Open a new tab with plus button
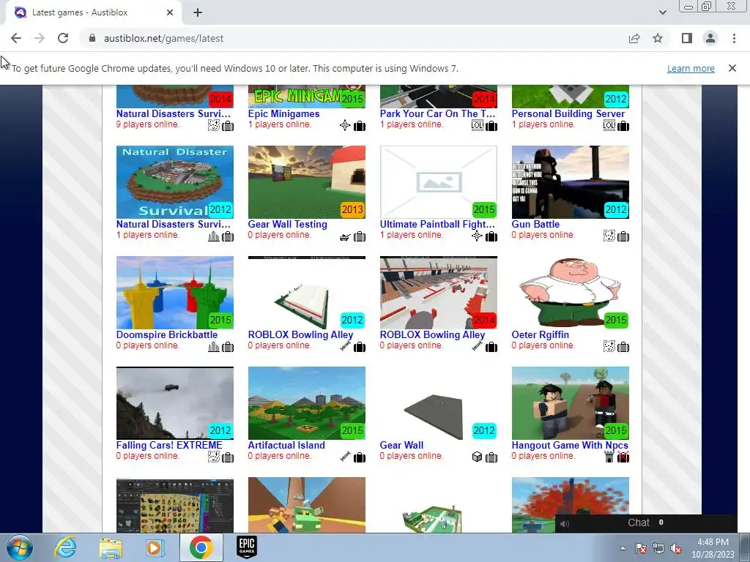 point(198,12)
